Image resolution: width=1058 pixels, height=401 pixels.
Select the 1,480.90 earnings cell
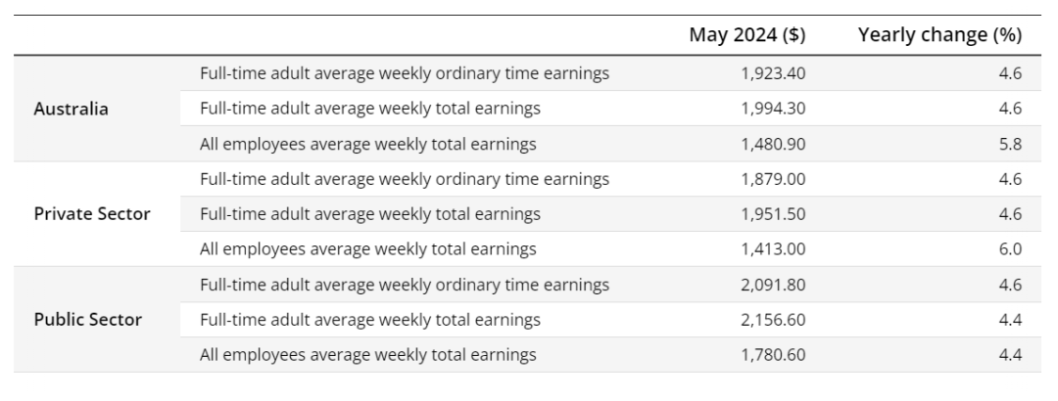tap(774, 144)
